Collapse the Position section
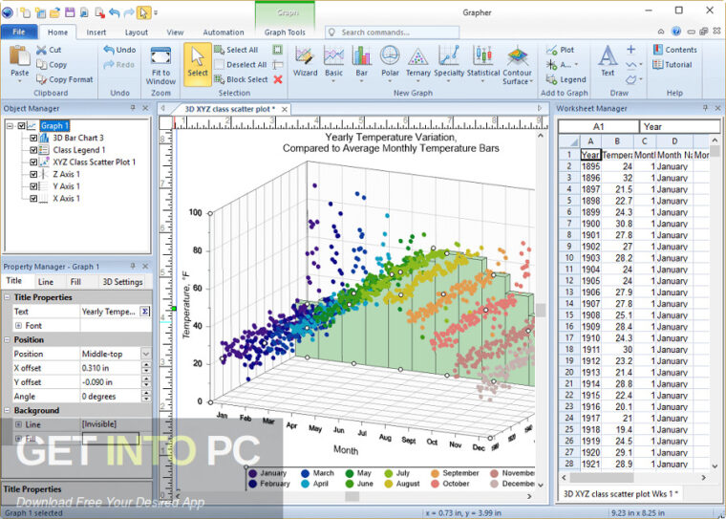This screenshot has width=726, height=519. point(8,339)
